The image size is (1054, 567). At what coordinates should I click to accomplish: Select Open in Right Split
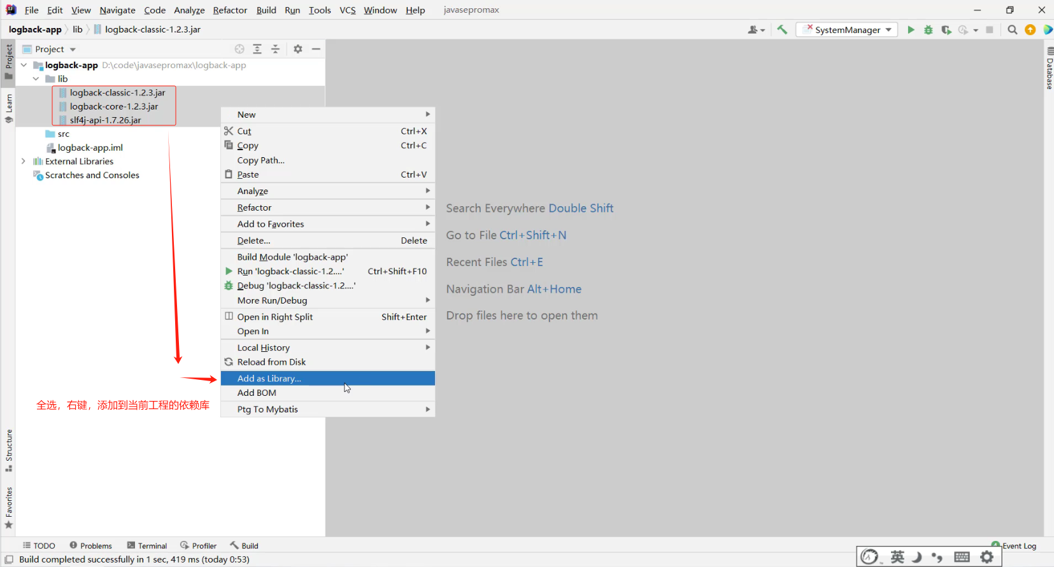327,317
